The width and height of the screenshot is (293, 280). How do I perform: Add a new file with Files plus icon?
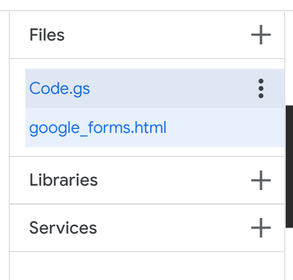click(261, 35)
